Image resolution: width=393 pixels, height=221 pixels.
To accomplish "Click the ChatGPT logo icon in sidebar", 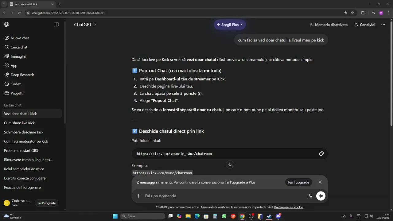I will pos(7,25).
